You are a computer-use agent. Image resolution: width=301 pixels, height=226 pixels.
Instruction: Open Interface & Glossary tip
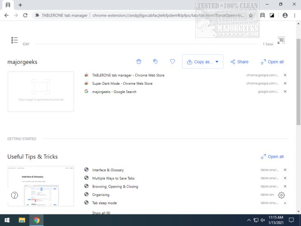pos(108,170)
